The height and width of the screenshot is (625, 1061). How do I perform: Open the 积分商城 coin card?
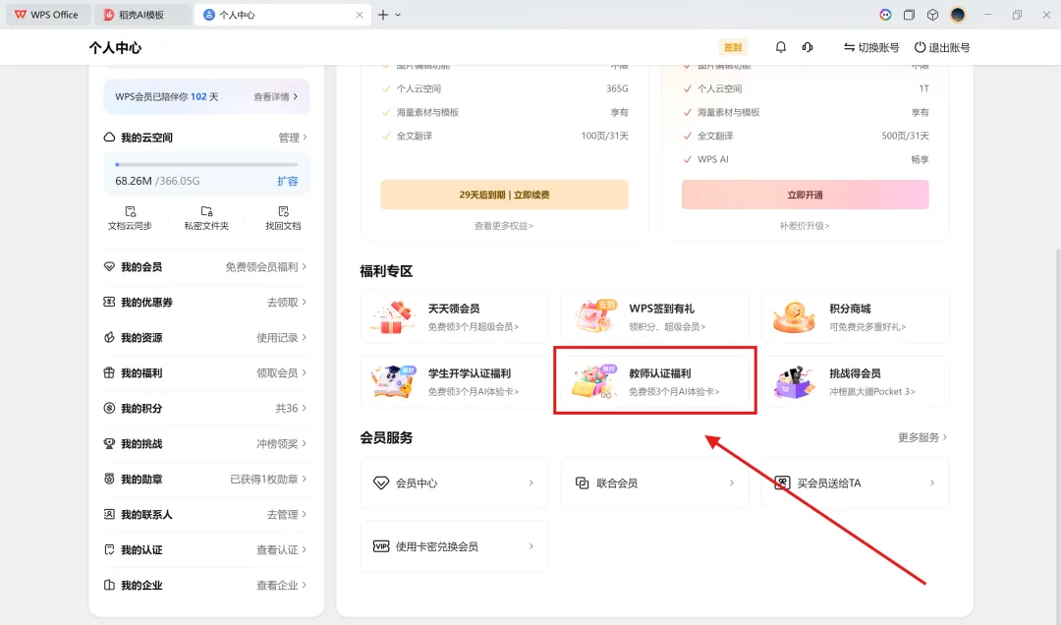point(856,316)
